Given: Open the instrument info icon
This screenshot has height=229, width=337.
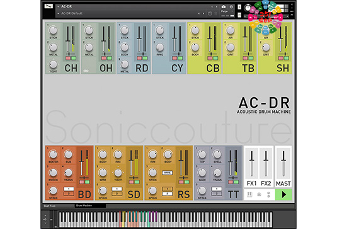Looking at the screenshot, I should [x=231, y=7].
